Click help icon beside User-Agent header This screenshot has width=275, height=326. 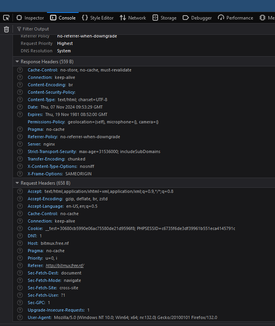pyautogui.click(x=20, y=317)
